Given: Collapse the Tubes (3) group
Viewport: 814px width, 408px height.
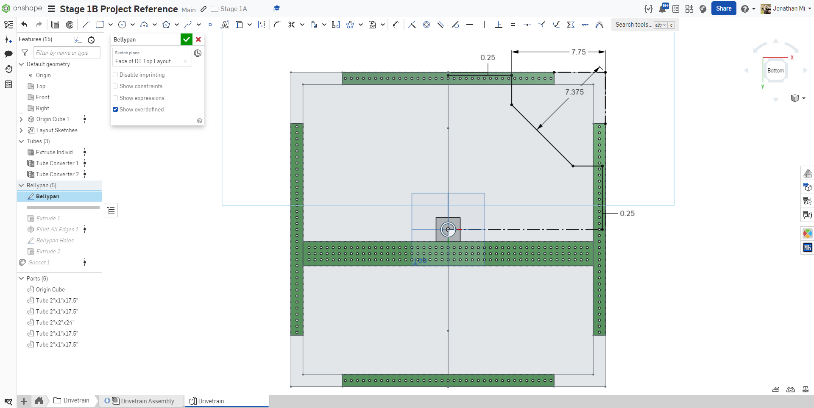Looking at the screenshot, I should tap(21, 142).
